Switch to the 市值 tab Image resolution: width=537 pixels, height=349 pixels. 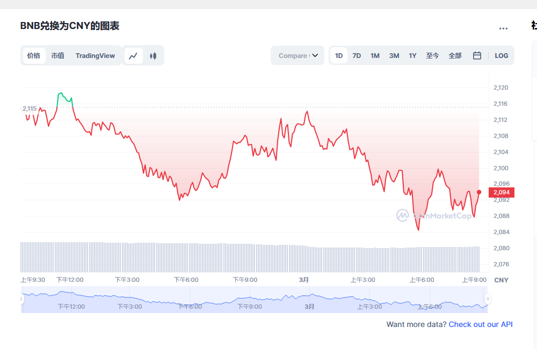[57, 56]
